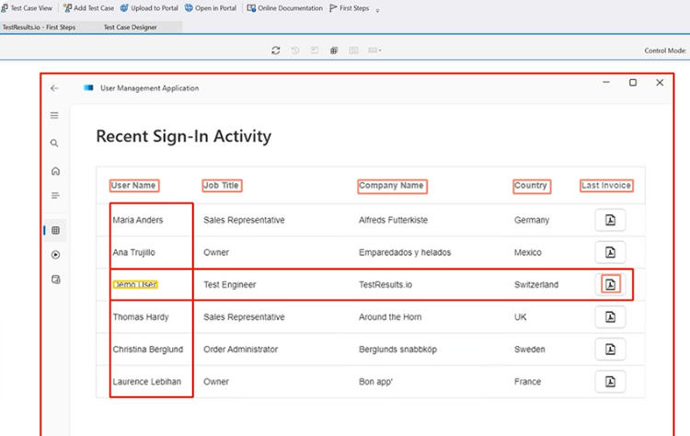
Task: Switch to the Test Case Designer tab
Action: tap(130, 28)
